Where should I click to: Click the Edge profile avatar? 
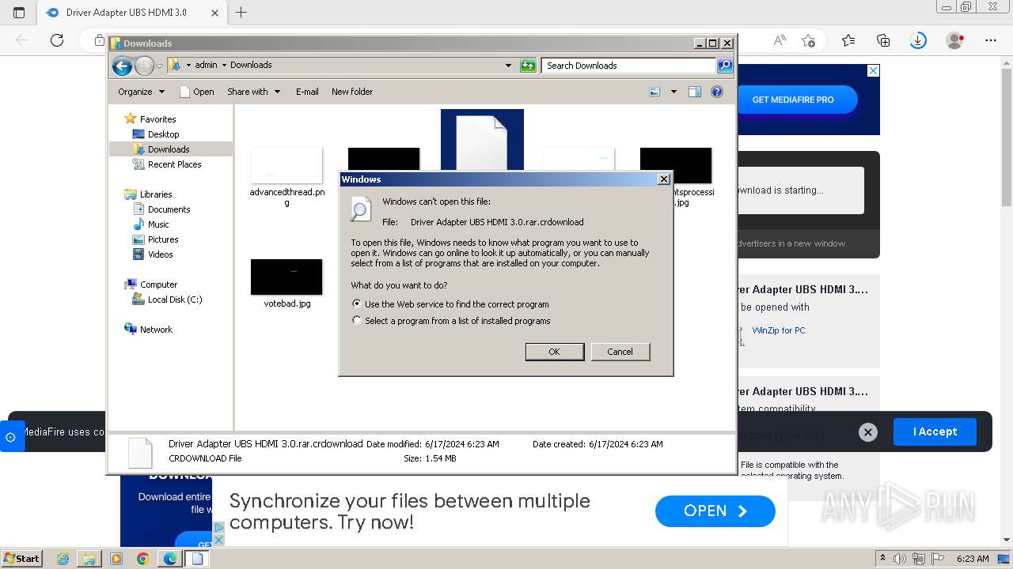pyautogui.click(x=955, y=40)
